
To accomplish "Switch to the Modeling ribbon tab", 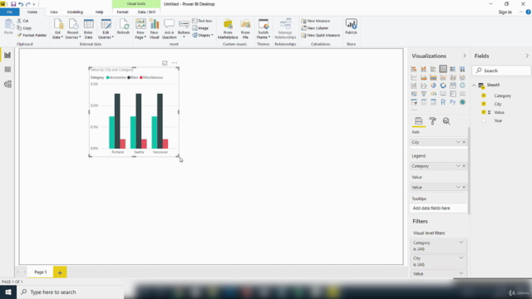I will coord(75,12).
